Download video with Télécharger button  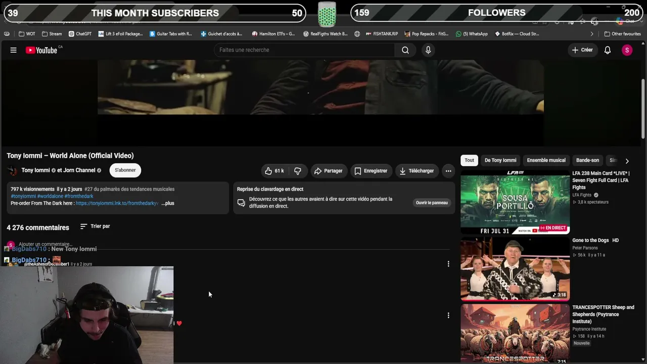417,171
